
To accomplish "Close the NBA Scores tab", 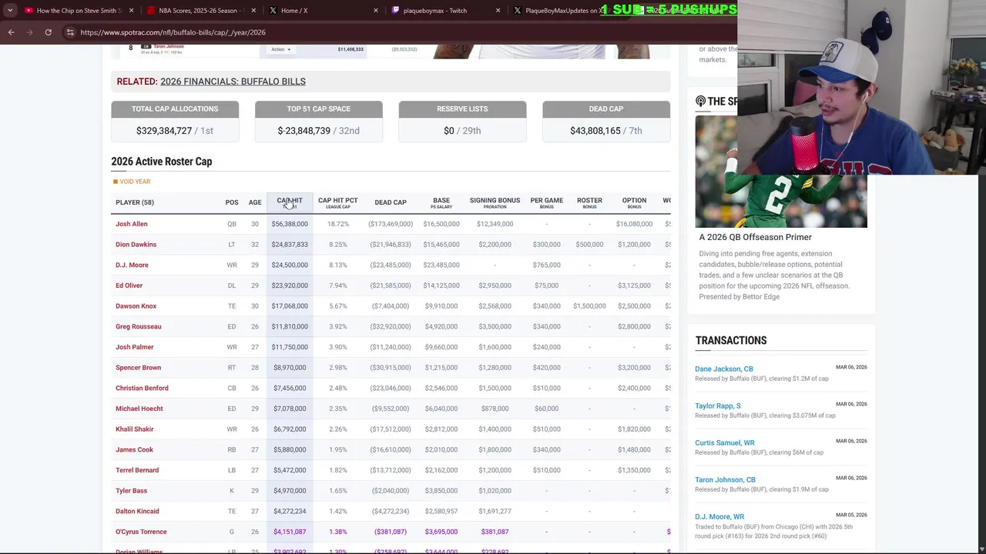I will tap(253, 11).
